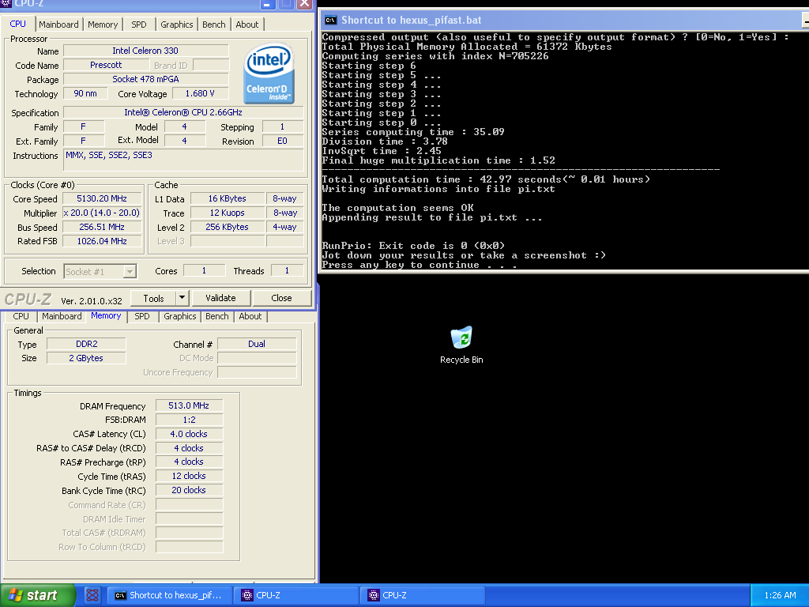This screenshot has width=809, height=607.
Task: Click the Series computing time line in console
Action: (x=412, y=132)
